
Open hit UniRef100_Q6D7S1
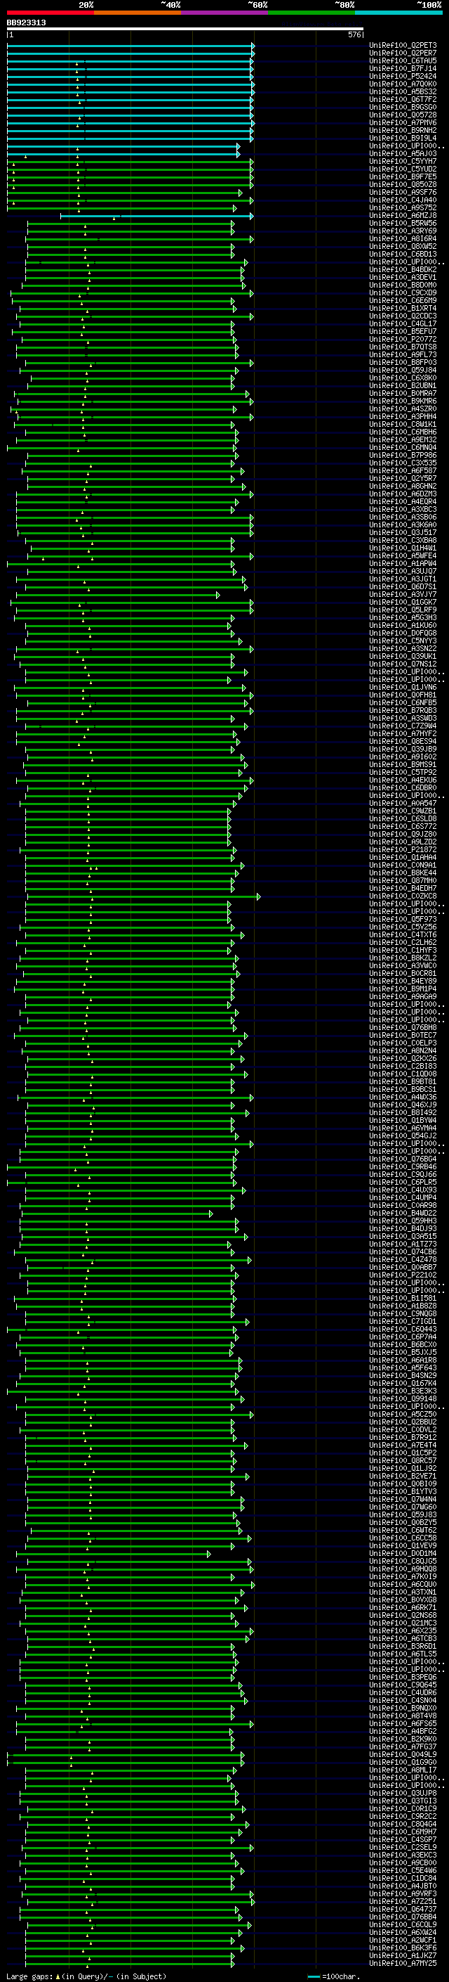[x=403, y=587]
